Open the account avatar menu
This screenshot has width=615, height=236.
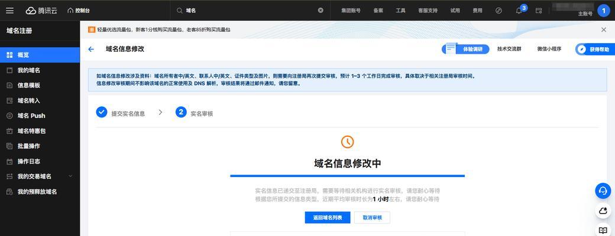(604, 11)
